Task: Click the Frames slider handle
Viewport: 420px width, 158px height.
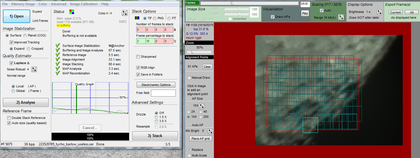Action: pos(232,3)
